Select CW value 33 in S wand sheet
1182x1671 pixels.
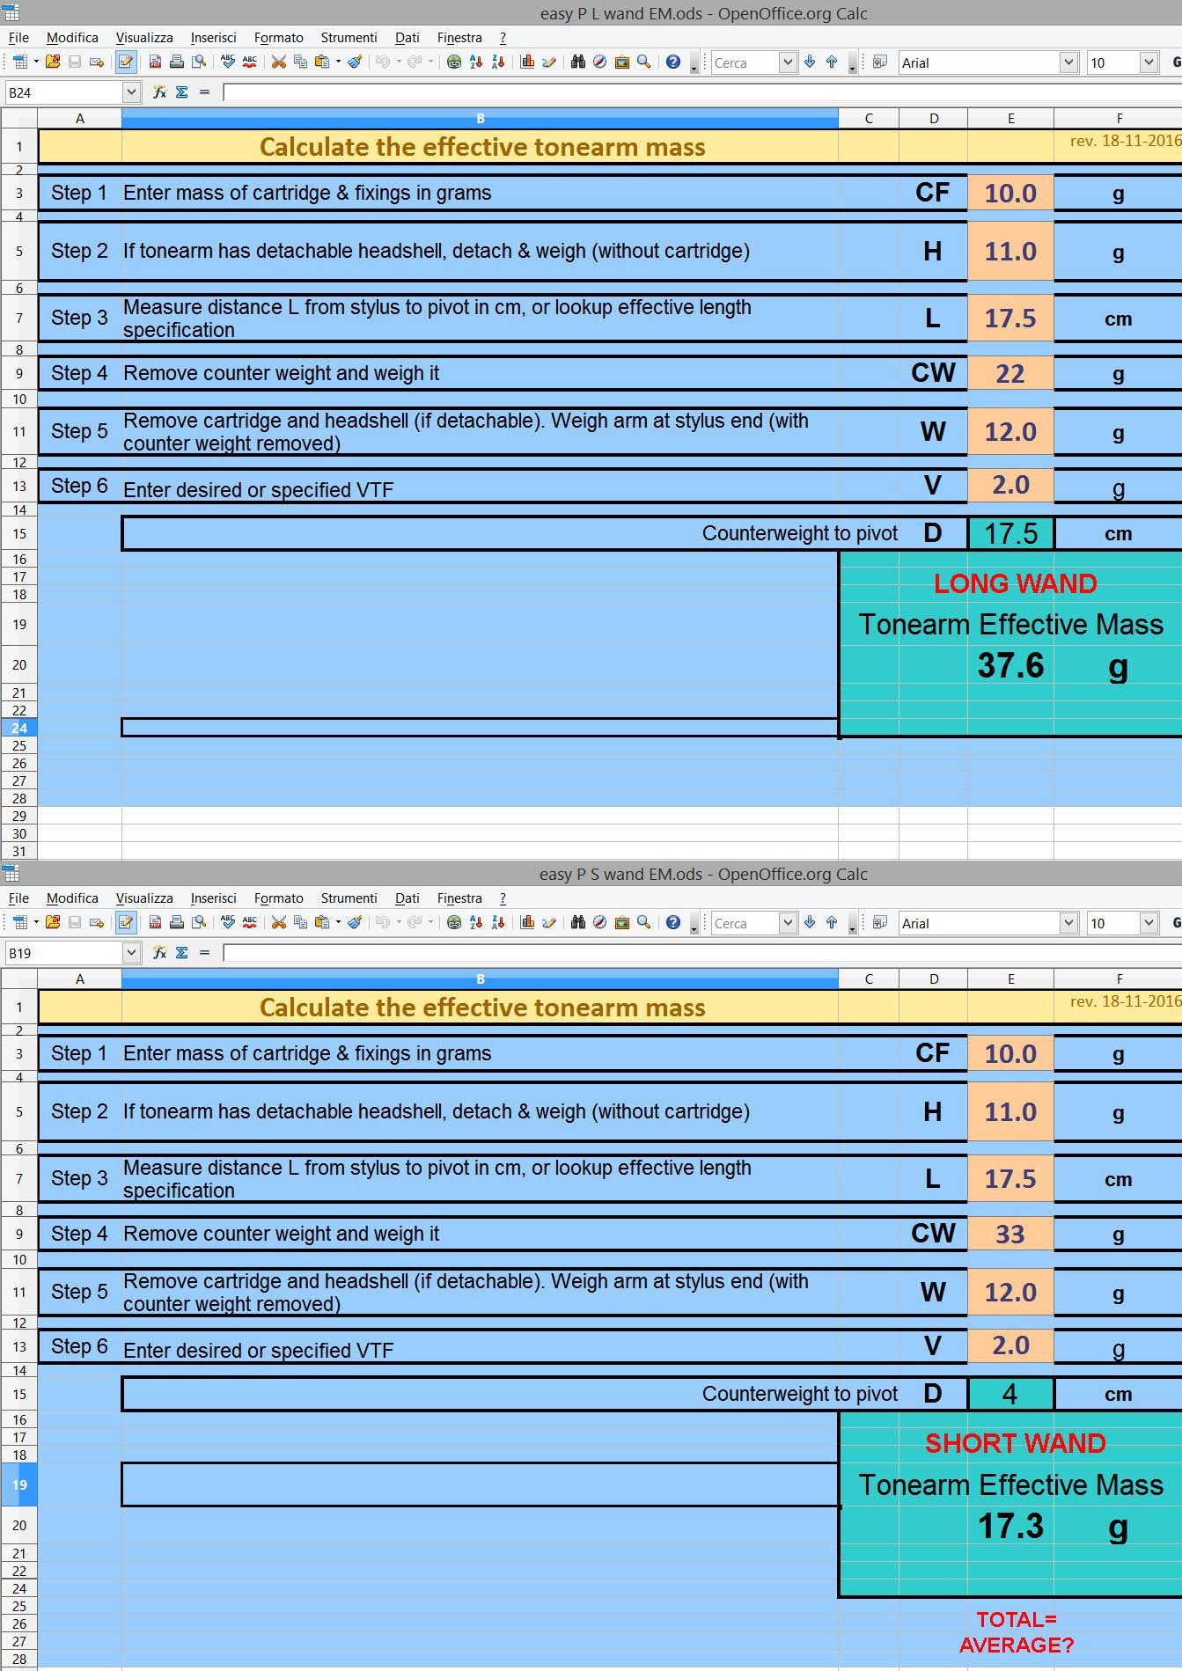click(x=1010, y=1234)
